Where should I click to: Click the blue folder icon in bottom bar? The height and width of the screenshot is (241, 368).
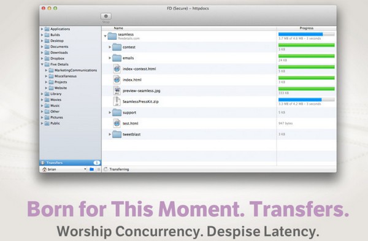tap(92, 169)
